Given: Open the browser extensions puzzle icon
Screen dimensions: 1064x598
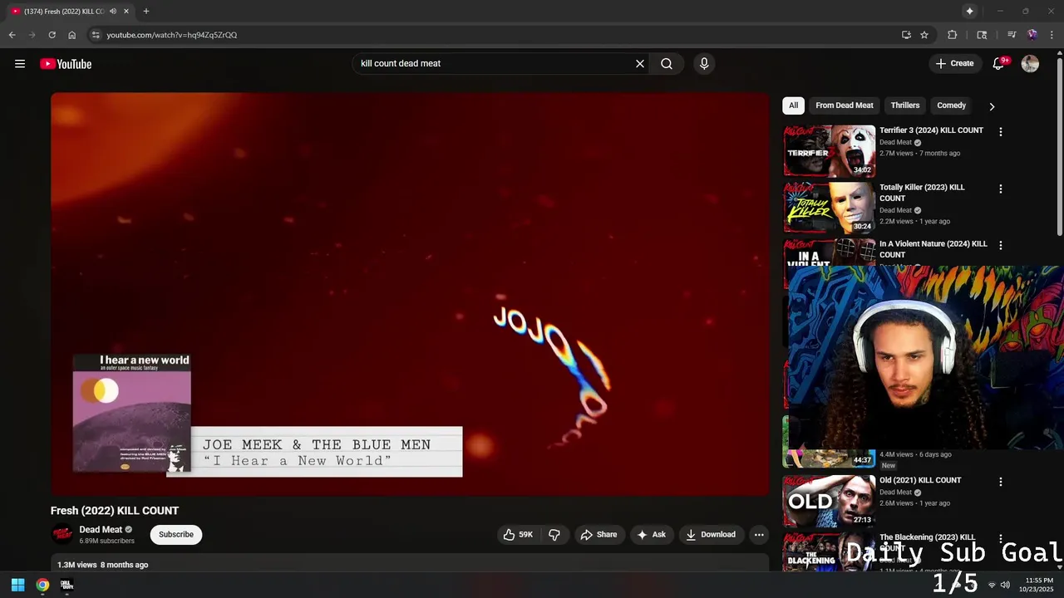Looking at the screenshot, I should pyautogui.click(x=953, y=35).
